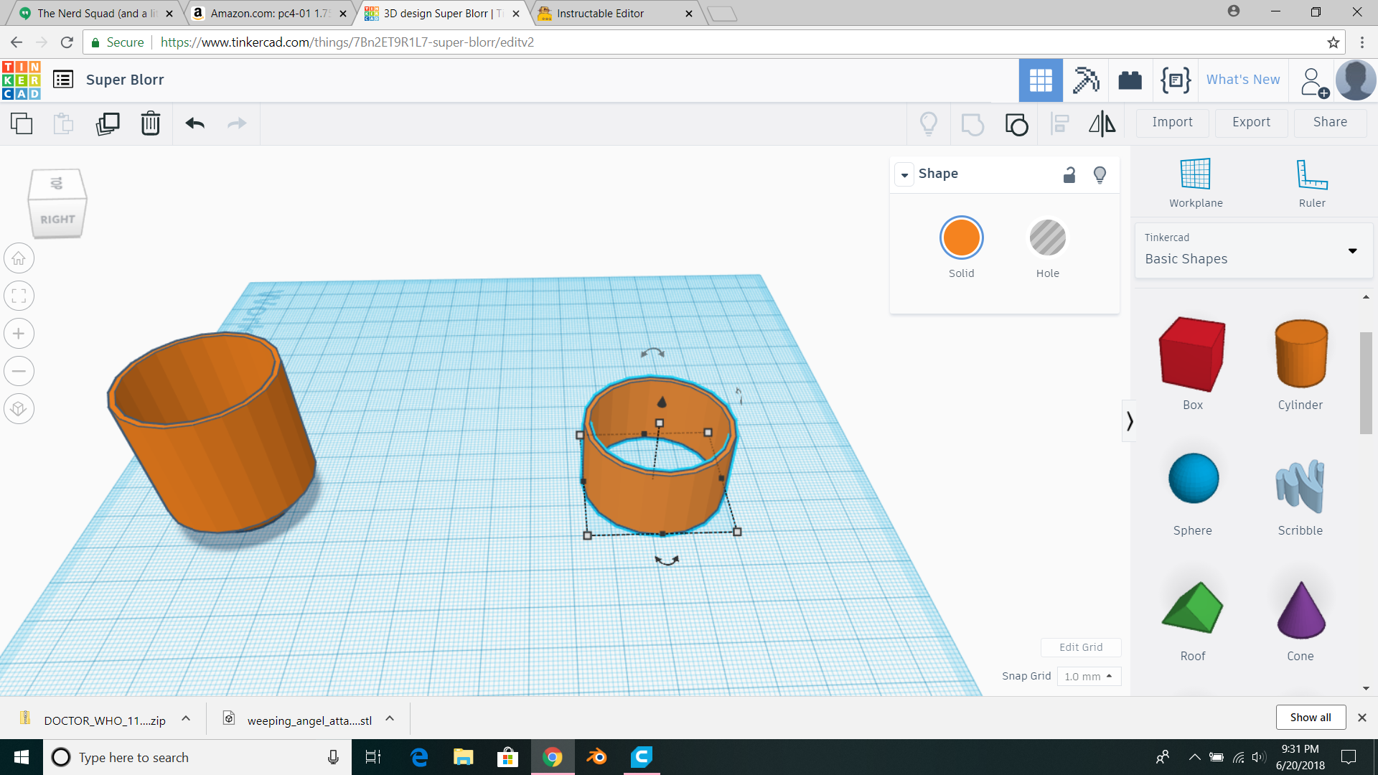This screenshot has width=1378, height=775.
Task: Click Show all downloads button
Action: click(1310, 718)
